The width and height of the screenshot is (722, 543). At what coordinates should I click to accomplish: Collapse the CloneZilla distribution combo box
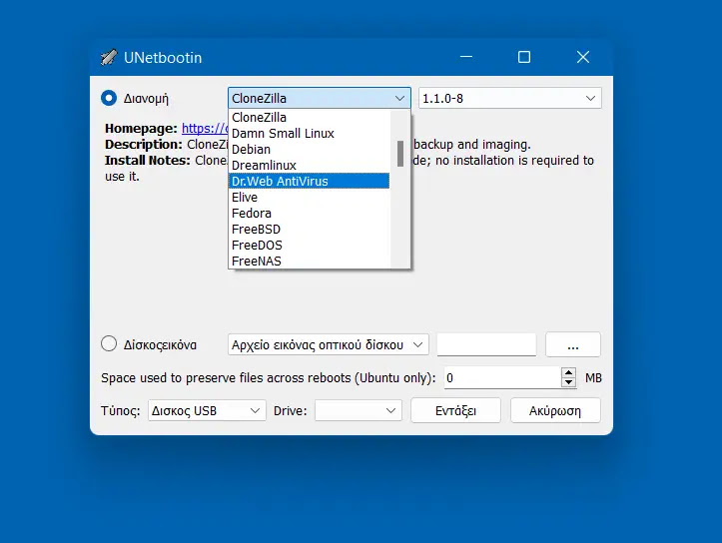tap(320, 98)
